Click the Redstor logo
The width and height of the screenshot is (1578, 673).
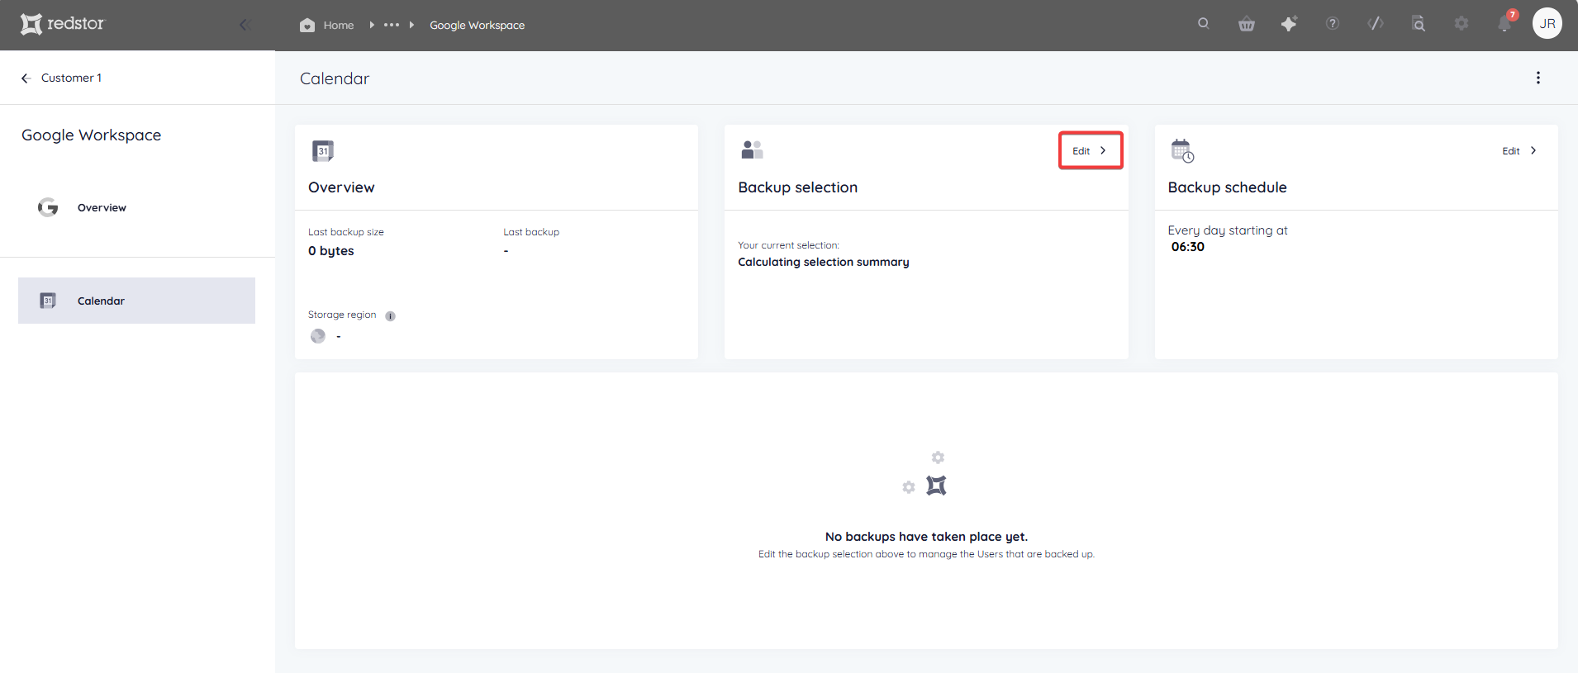pos(63,24)
